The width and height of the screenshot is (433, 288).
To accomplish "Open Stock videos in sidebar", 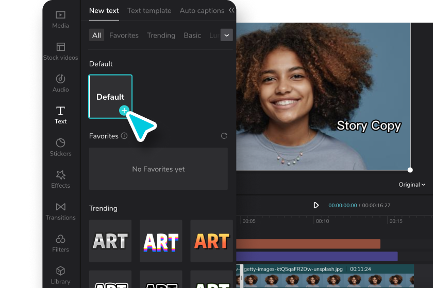I will point(60,51).
